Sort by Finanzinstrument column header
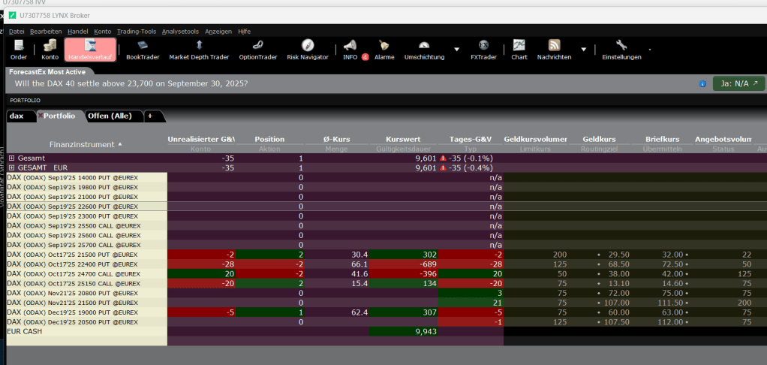 click(82, 143)
